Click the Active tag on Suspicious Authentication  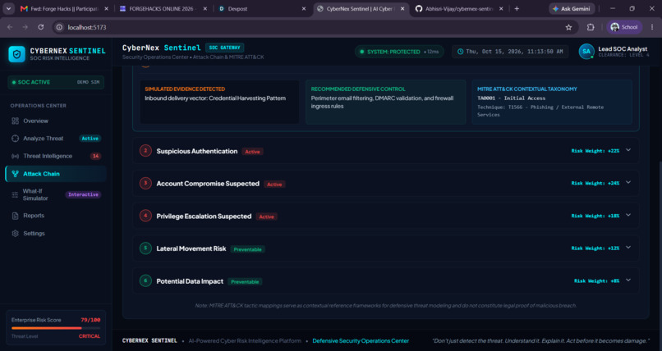coord(252,152)
